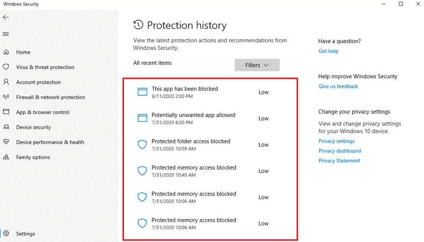424x242 pixels.
Task: Click the Device performance & health heart icon
Action: tap(6, 142)
